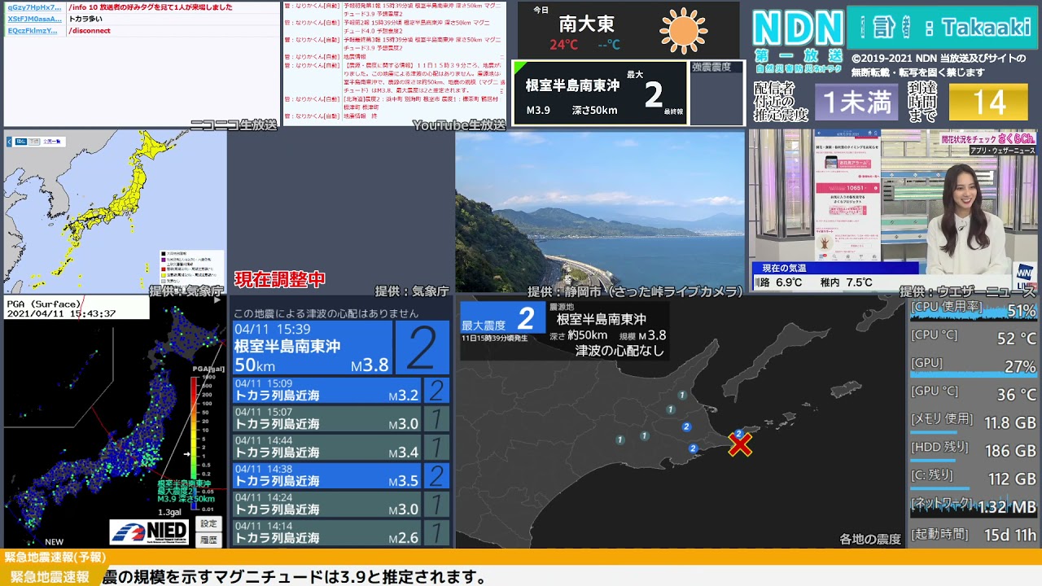Viewport: 1042px width, 586px height.
Task: Click the NDN logo at top right
Action: 797,28
